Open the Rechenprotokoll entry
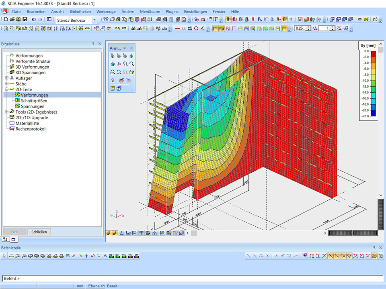 point(31,129)
